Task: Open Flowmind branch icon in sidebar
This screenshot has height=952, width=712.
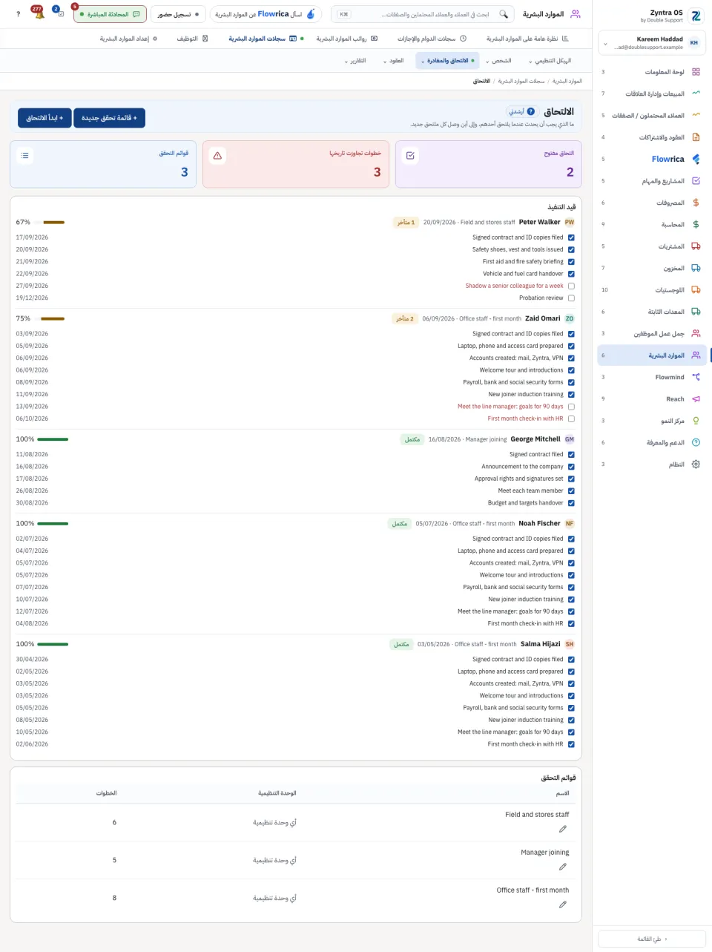Action: [x=696, y=377]
